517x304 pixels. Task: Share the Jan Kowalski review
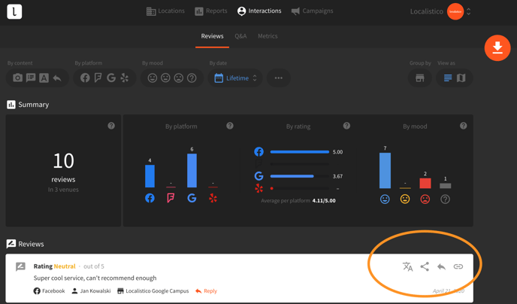[x=425, y=266]
